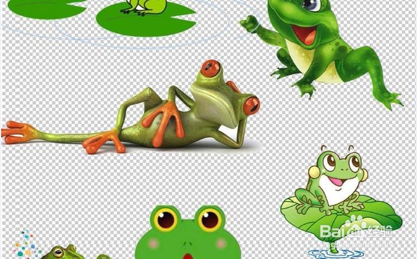Screen dimensions: 417x259
Task: Select the round frog face with pink cheeks
Action: 188,232
